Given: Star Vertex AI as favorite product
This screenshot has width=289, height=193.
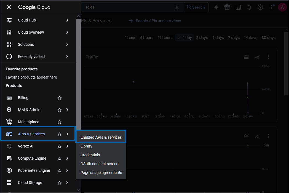Looking at the screenshot, I should tap(59, 146).
